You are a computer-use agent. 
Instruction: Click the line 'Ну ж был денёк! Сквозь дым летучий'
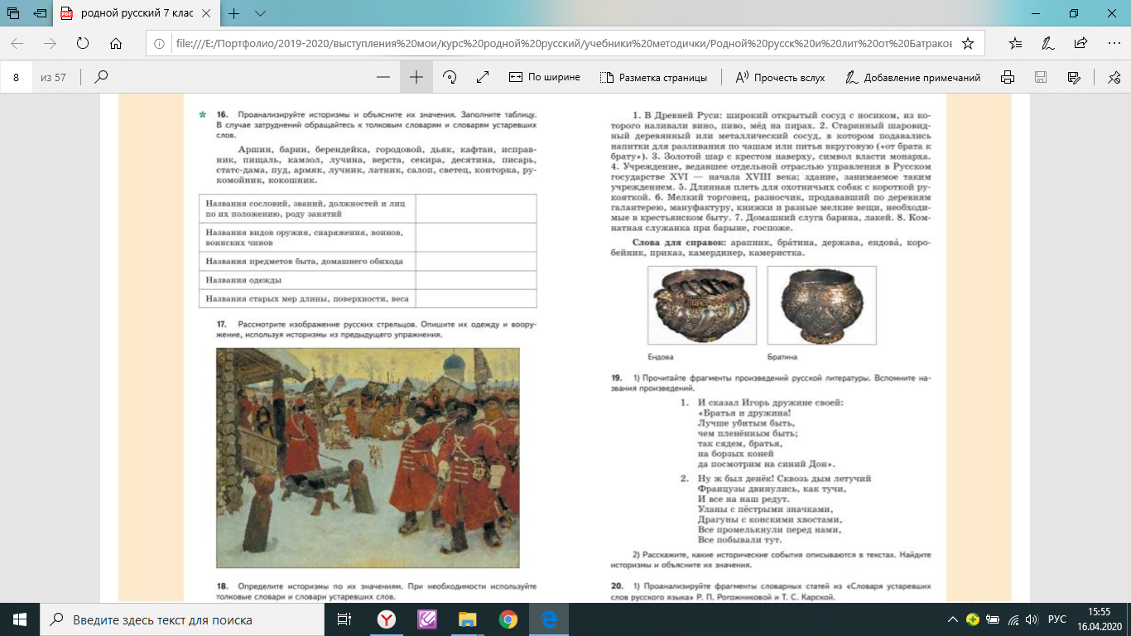784,479
